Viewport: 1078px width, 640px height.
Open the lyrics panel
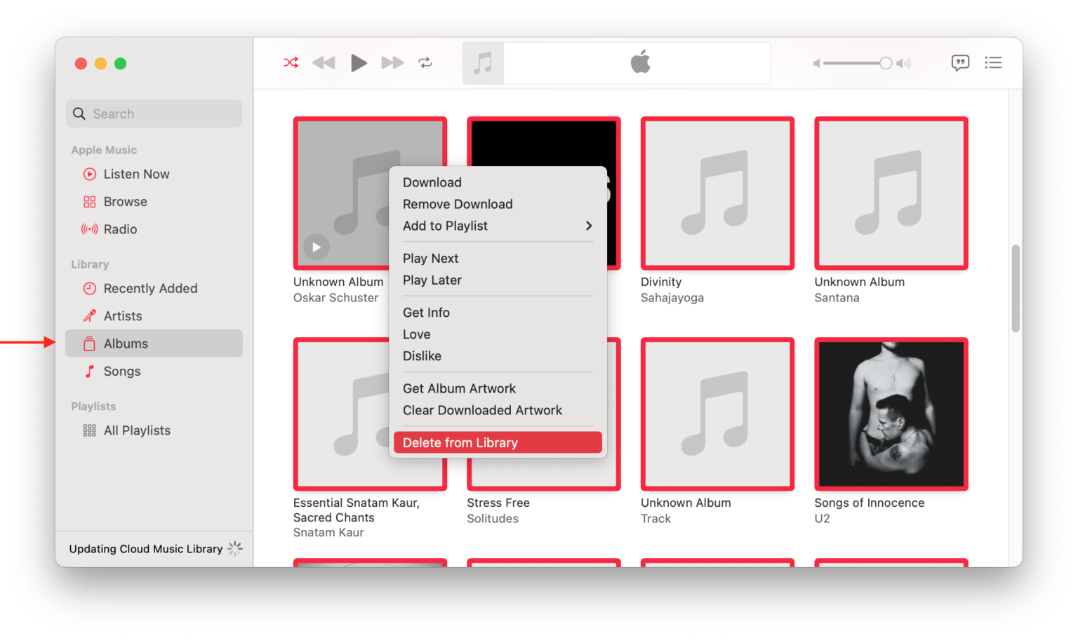(960, 62)
